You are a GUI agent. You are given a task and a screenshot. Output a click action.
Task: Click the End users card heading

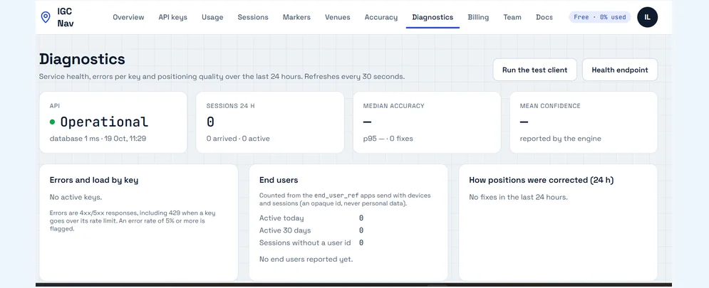pos(279,180)
